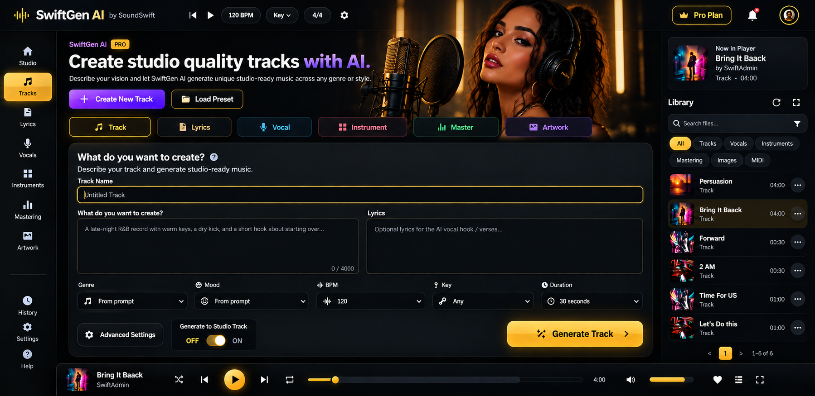Click the top bar settings gear
Screen dimensions: 815x396
tap(344, 15)
